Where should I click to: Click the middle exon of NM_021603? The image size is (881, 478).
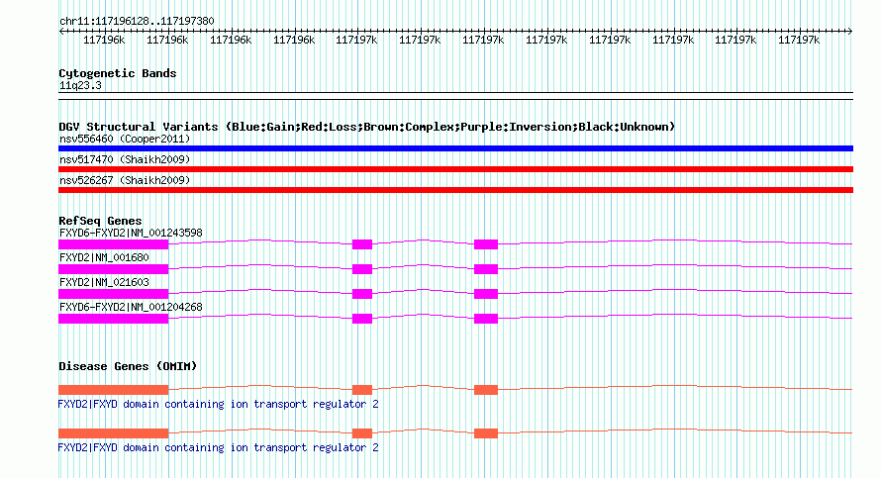362,294
